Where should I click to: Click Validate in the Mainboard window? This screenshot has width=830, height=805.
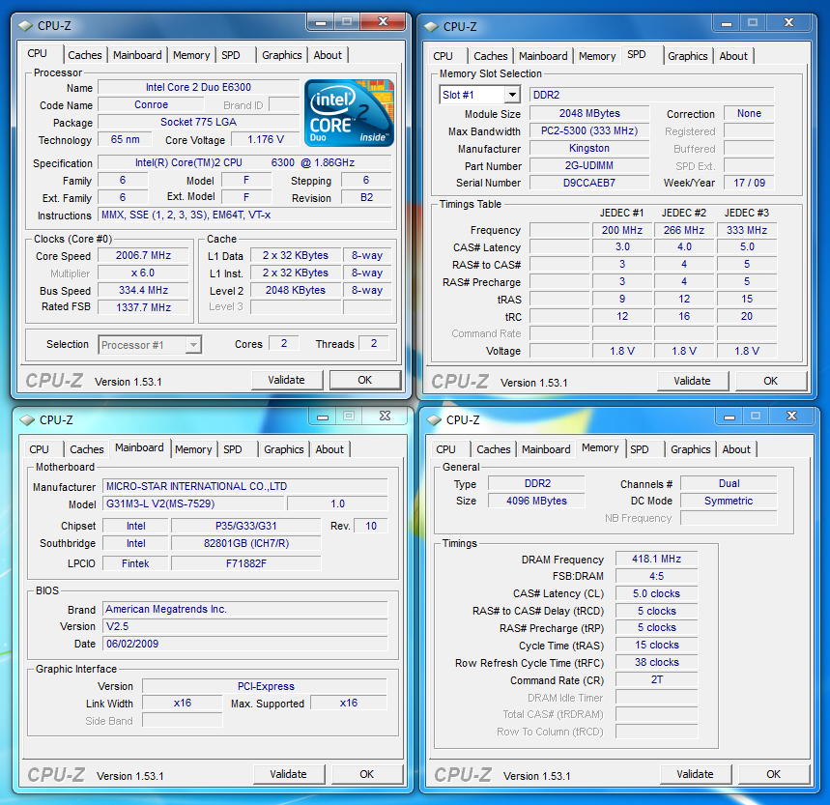[x=288, y=774]
